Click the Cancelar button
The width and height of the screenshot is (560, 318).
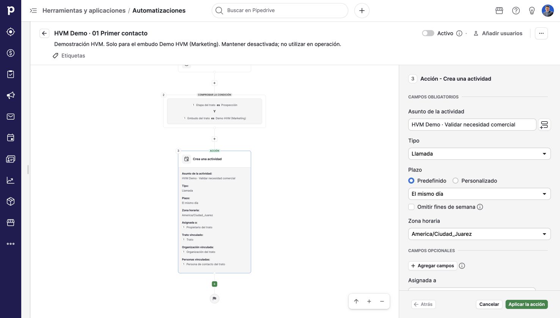pos(489,304)
